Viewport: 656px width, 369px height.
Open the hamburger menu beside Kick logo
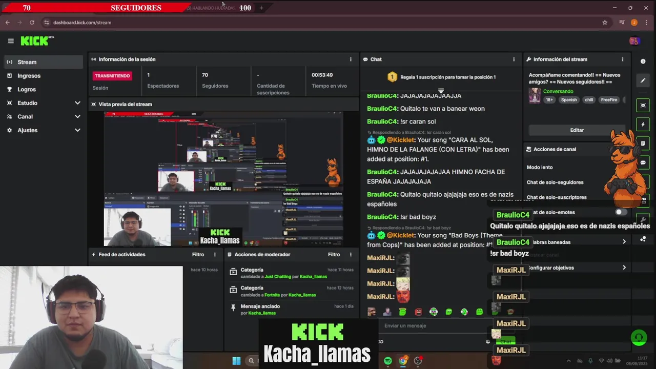11,41
